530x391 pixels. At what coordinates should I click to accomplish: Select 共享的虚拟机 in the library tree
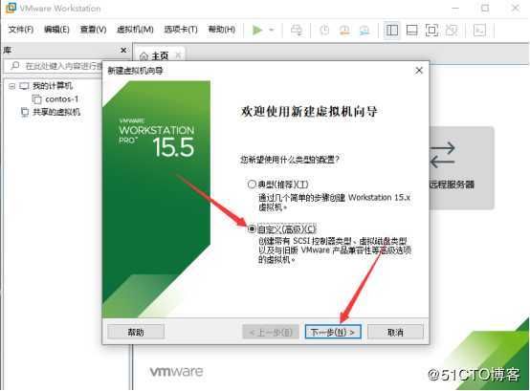[x=56, y=112]
